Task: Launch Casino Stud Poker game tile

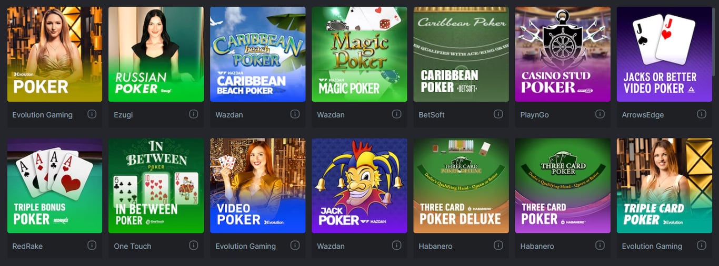Action: 563,54
